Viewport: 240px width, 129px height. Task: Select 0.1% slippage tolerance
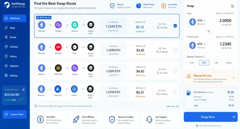tap(192, 63)
